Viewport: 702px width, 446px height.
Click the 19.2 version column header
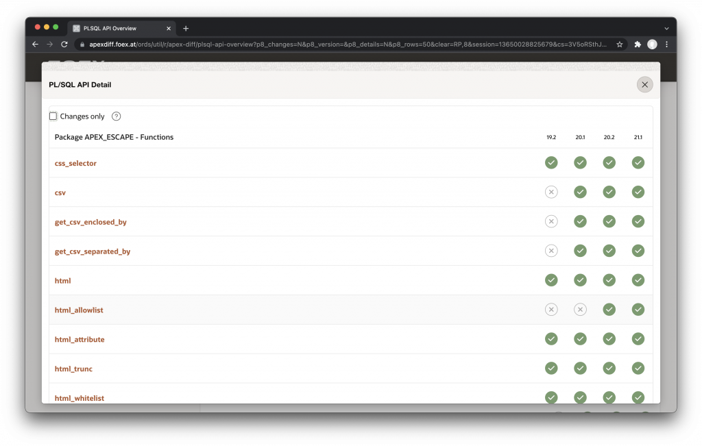(551, 137)
